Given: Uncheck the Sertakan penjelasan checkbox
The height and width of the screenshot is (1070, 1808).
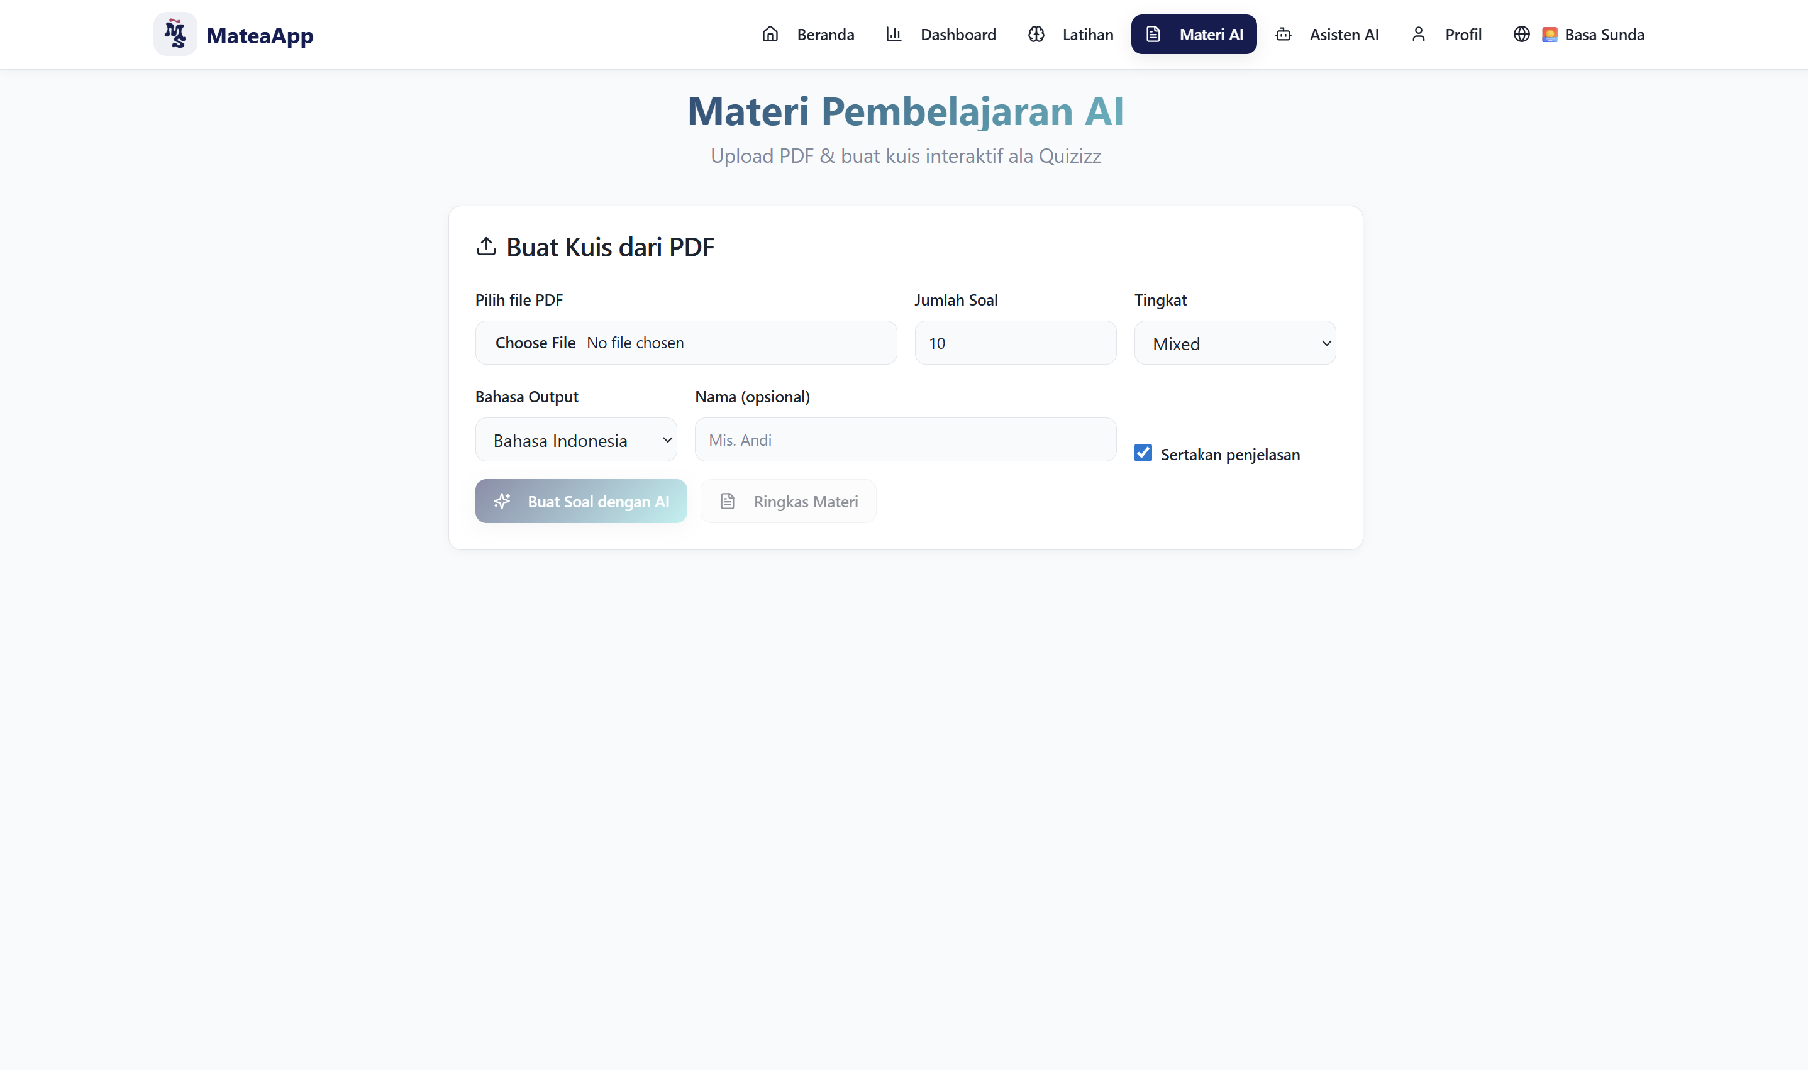Looking at the screenshot, I should tap(1143, 453).
